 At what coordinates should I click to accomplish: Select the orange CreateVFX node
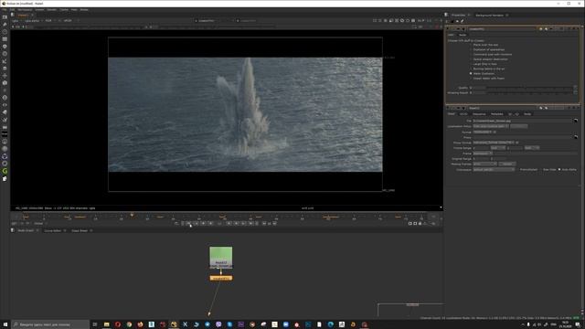[x=221, y=278]
